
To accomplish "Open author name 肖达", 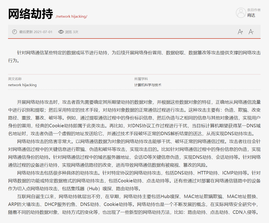I will 251,15.
